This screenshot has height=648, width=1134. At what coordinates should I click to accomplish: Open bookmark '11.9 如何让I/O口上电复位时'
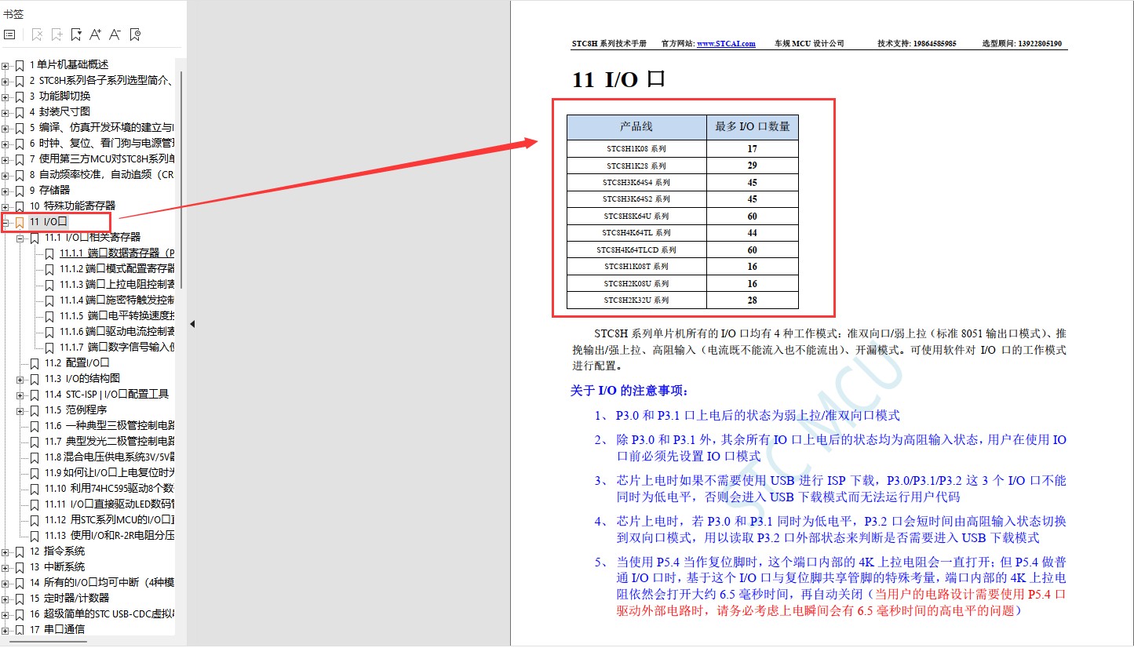point(109,473)
